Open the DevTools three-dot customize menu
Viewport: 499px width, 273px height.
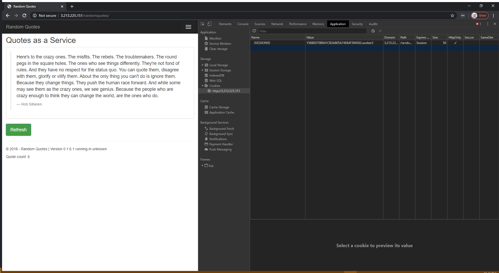[488, 24]
